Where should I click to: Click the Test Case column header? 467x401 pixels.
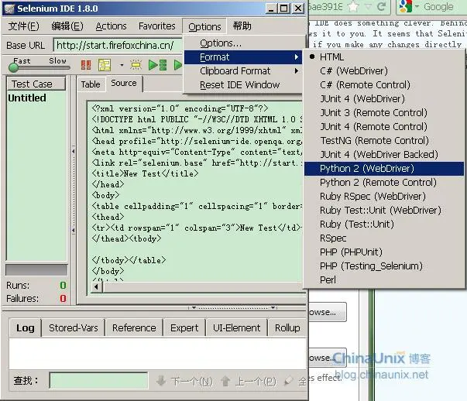pyautogui.click(x=36, y=84)
